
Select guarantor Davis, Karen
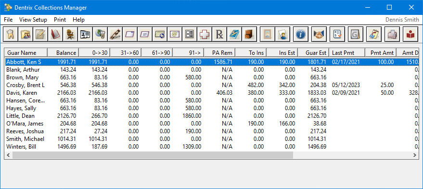(22, 93)
